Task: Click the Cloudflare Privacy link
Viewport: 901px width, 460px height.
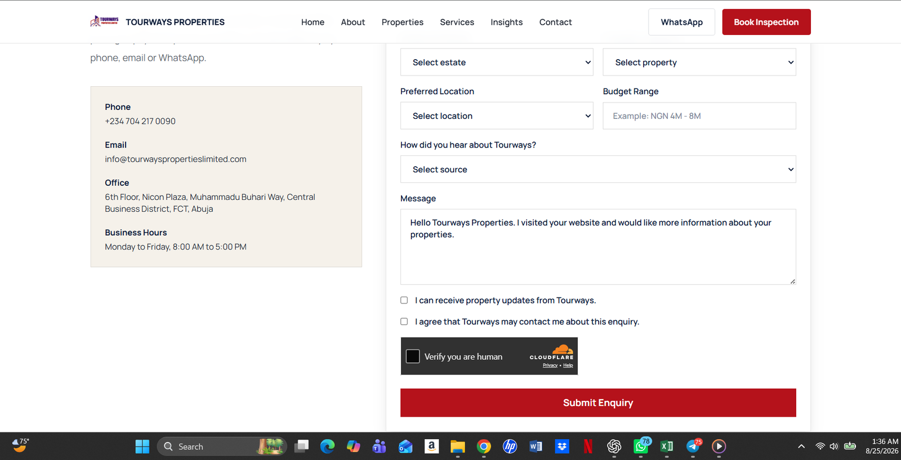Action: pyautogui.click(x=550, y=365)
